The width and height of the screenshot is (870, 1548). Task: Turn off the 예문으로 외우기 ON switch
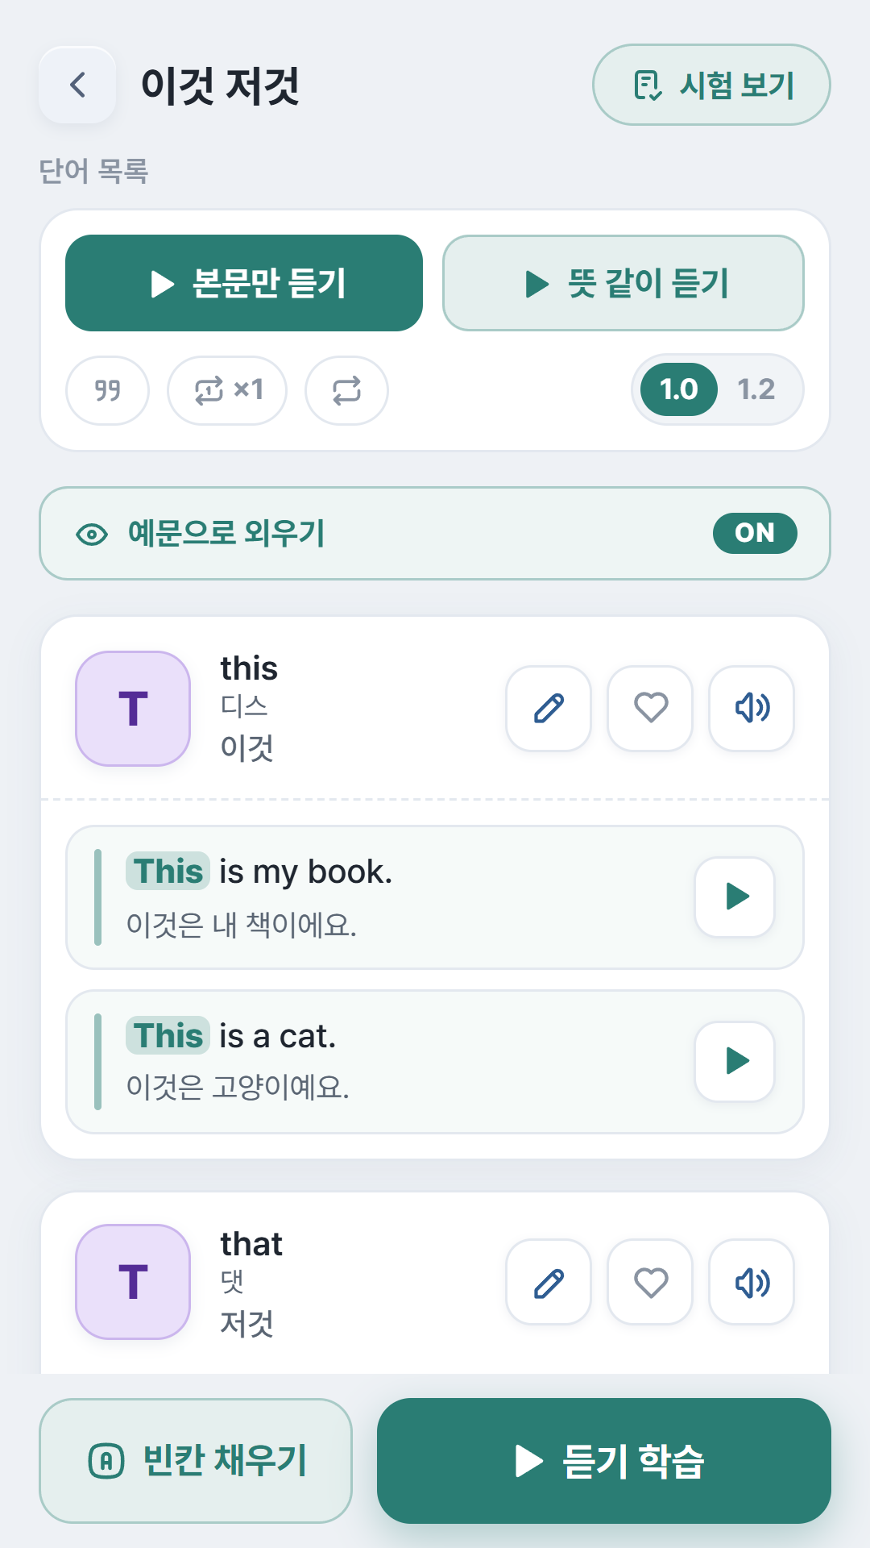coord(755,533)
